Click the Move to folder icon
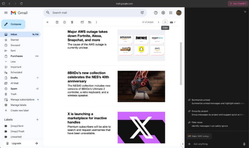This screenshot has height=148, width=249. [90, 22]
